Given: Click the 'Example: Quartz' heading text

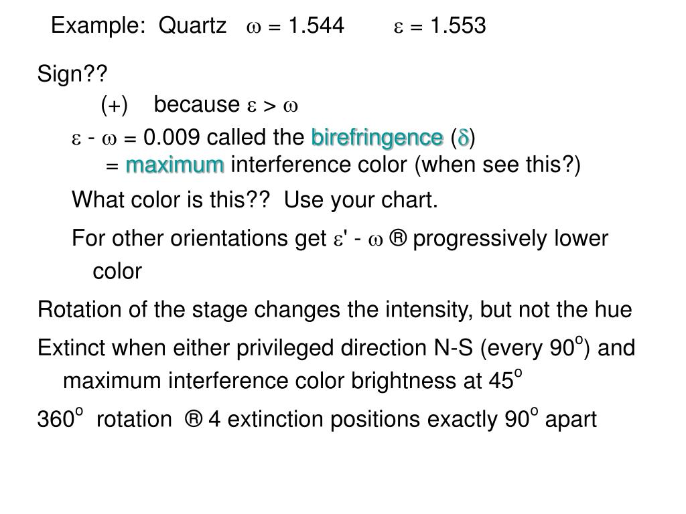Looking at the screenshot, I should tap(139, 25).
